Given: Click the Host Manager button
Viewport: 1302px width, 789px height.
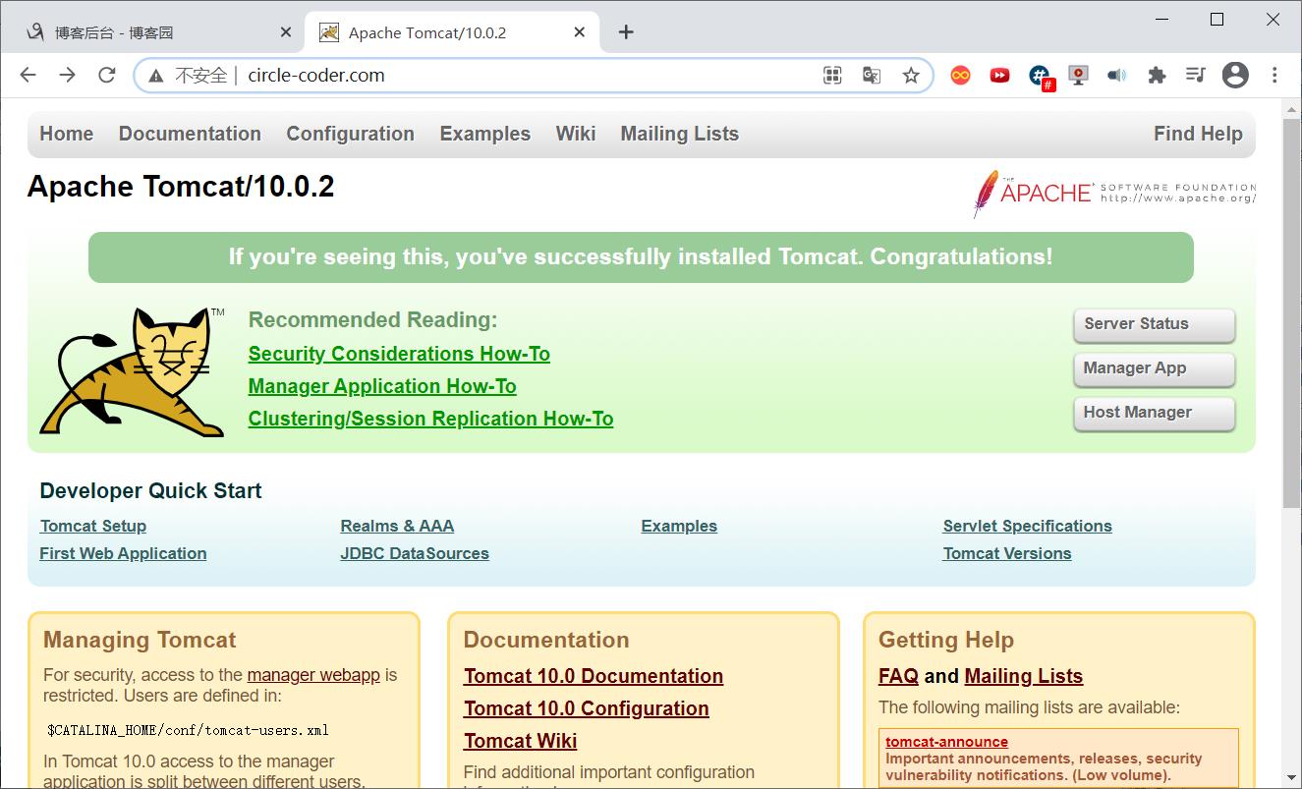Looking at the screenshot, I should tap(1154, 414).
